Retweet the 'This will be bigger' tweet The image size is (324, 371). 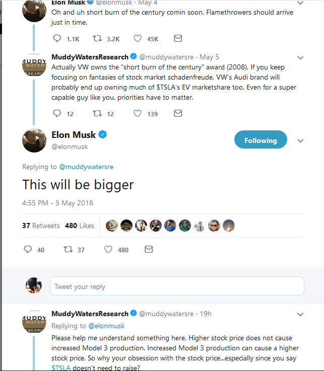67,249
